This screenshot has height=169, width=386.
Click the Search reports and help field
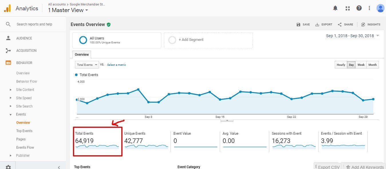[34, 24]
